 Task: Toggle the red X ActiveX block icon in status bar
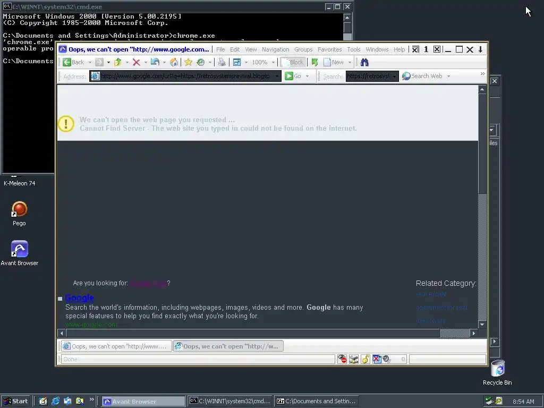pyautogui.click(x=377, y=359)
